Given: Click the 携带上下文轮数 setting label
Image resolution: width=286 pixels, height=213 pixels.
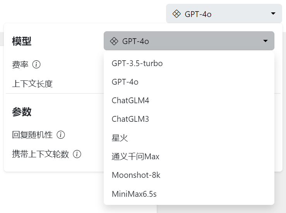Looking at the screenshot, I should click(x=41, y=154).
